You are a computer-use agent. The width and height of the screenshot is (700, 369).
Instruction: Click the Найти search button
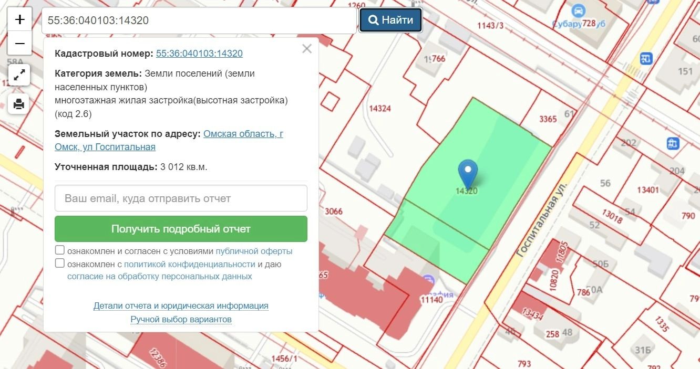pos(390,20)
